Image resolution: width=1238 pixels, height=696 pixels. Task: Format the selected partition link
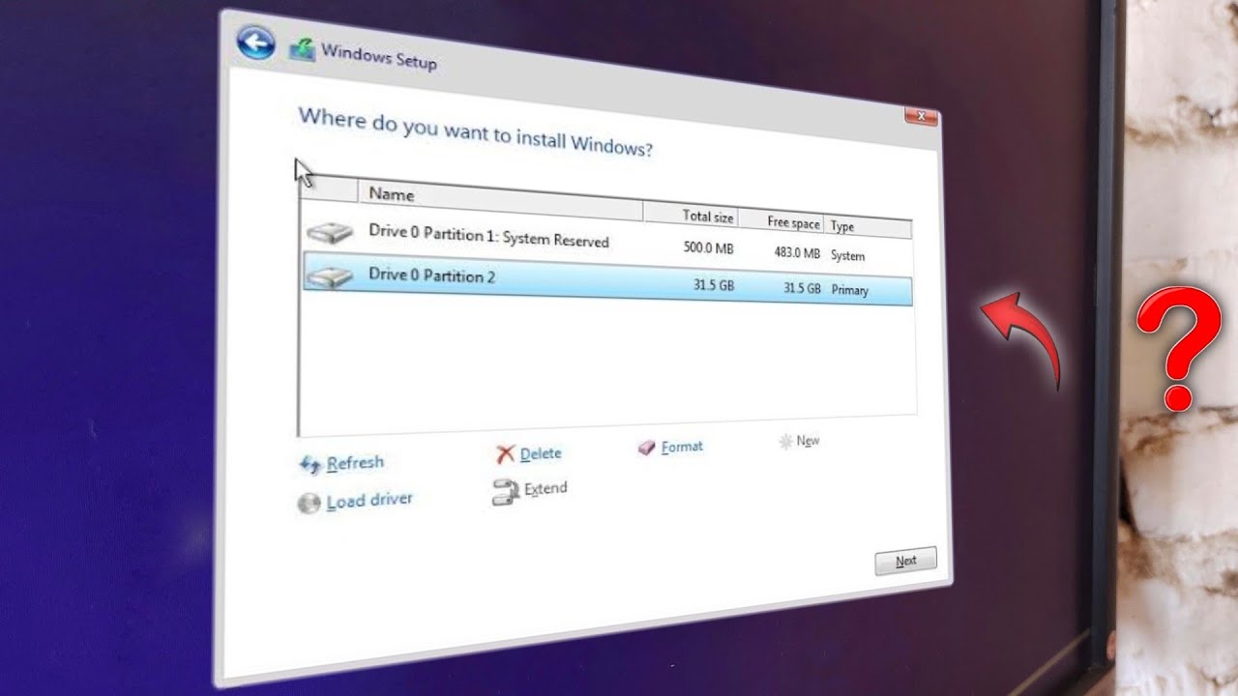coord(682,447)
